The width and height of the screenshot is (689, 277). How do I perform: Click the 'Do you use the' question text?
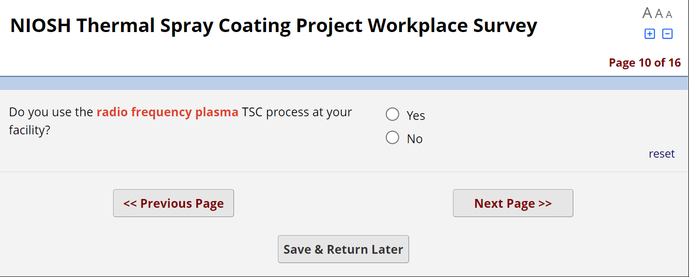pos(51,112)
